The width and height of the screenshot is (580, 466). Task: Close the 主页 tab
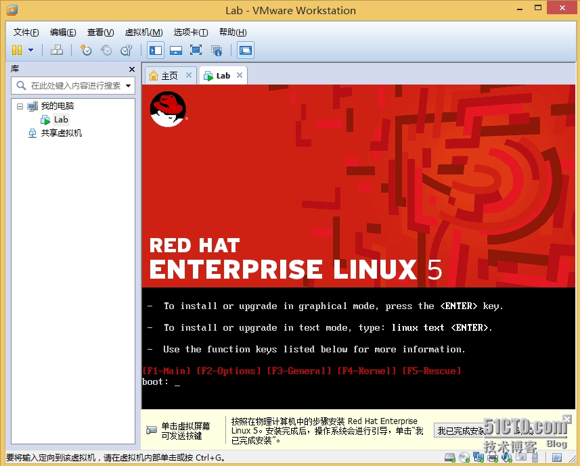(x=189, y=75)
